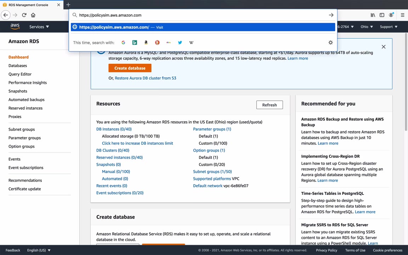Open the Manual (0/100) snapshots link
Screen dimensions: 408x255
click(116, 171)
